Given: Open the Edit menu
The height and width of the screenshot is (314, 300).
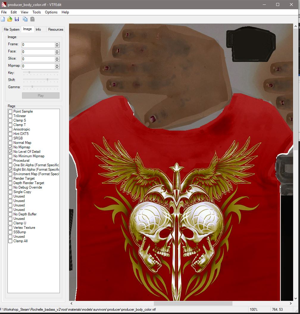Looking at the screenshot, I should coord(14,12).
